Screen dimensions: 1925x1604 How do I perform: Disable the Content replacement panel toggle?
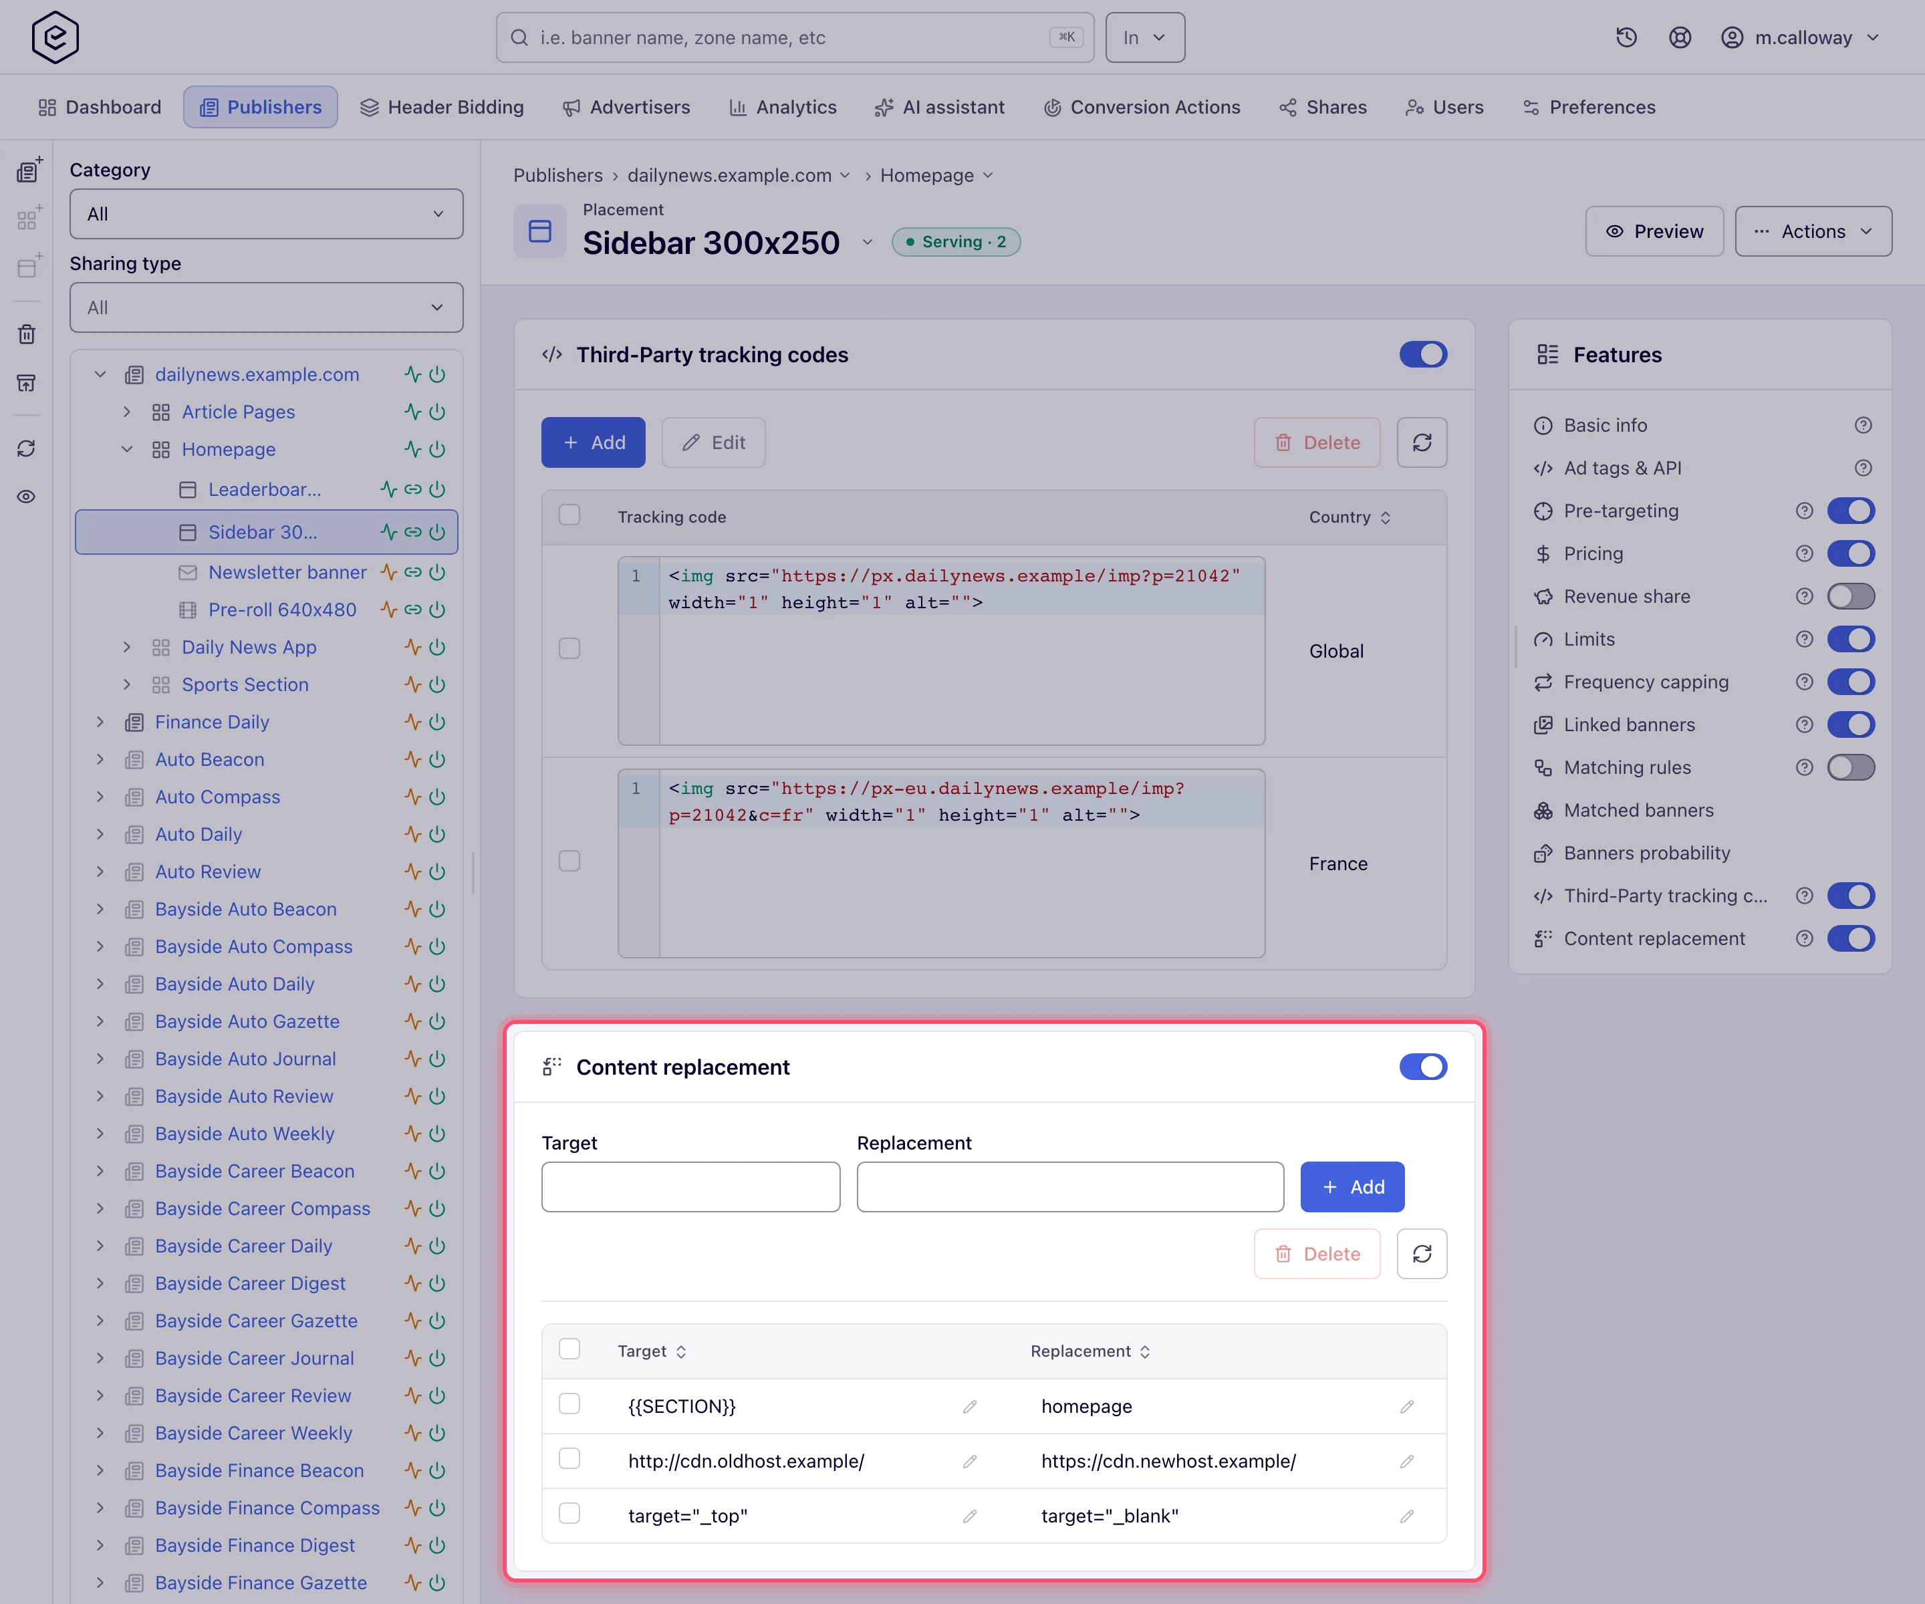click(1422, 1067)
